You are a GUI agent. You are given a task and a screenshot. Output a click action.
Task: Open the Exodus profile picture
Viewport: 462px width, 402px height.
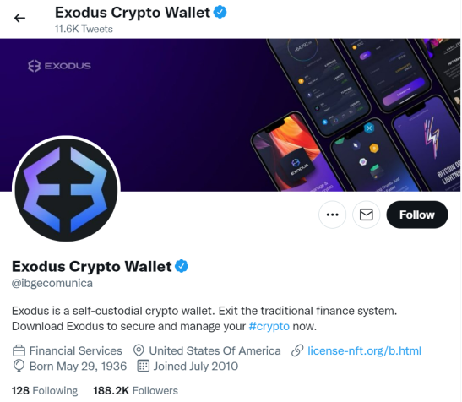point(66,190)
